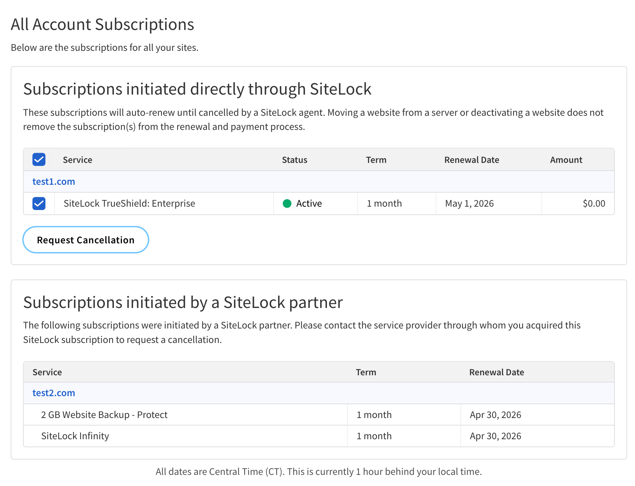Select the SiteLock TrueShield: Enterprise service text
This screenshot has width=635, height=486.
pyautogui.click(x=129, y=203)
